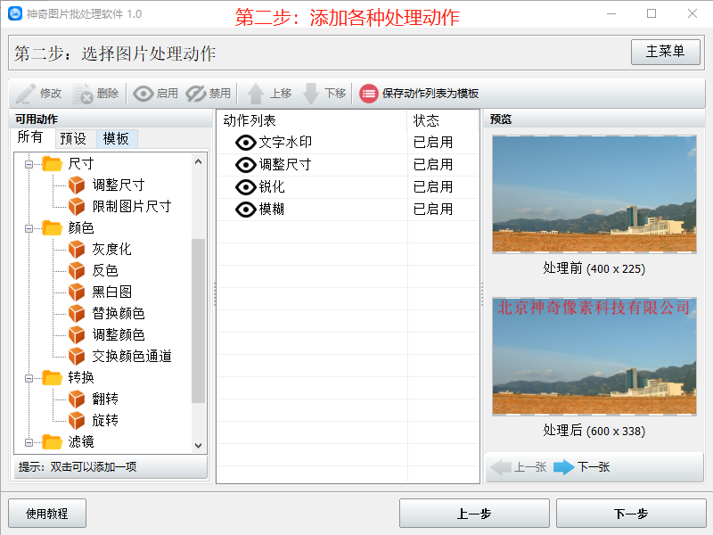Click the 下一步 button
The image size is (713, 535).
click(634, 513)
